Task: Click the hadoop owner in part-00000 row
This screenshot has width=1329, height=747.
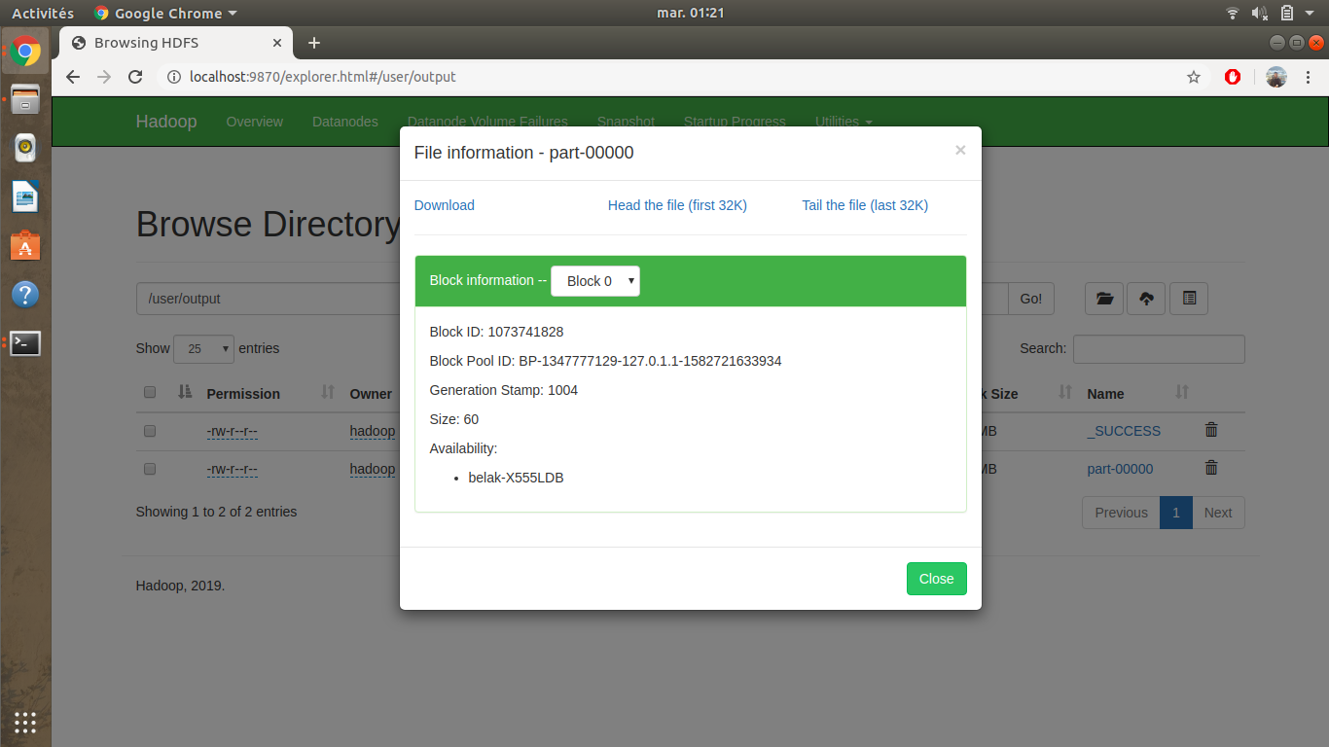Action: 373,469
